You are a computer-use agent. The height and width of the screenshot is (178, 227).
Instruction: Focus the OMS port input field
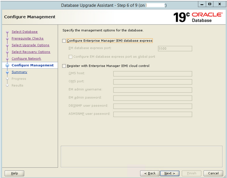[153, 82]
